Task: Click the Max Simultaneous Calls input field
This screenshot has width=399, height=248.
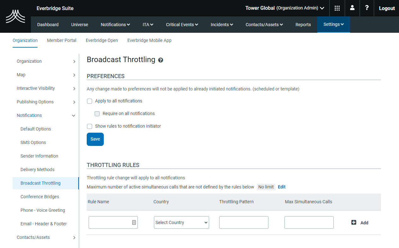Action: pos(309,222)
